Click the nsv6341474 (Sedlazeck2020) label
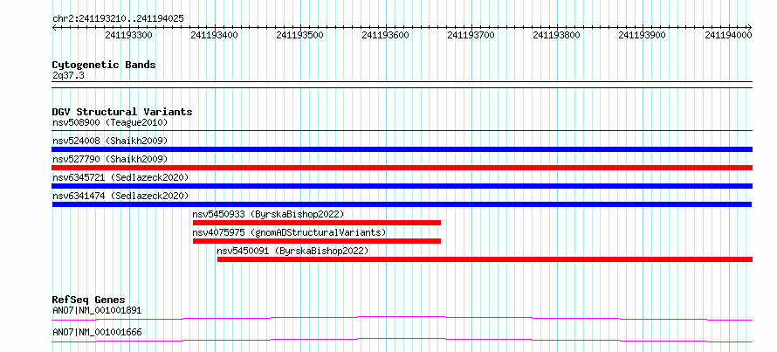Viewport: 777px width, 352px height. pos(120,196)
